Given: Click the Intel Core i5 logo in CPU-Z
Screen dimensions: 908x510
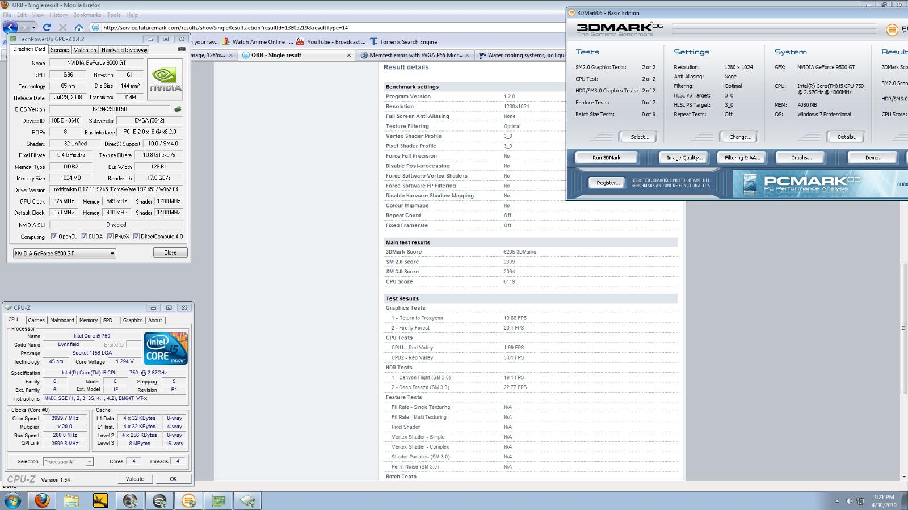Looking at the screenshot, I should pyautogui.click(x=166, y=348).
